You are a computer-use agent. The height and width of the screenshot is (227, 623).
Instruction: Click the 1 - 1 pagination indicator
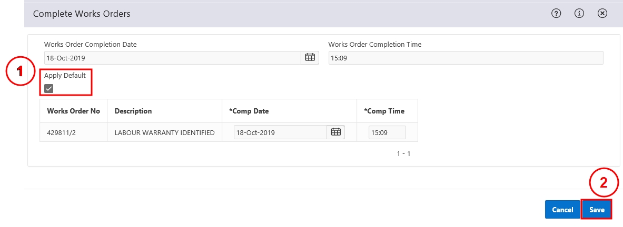[x=403, y=153]
